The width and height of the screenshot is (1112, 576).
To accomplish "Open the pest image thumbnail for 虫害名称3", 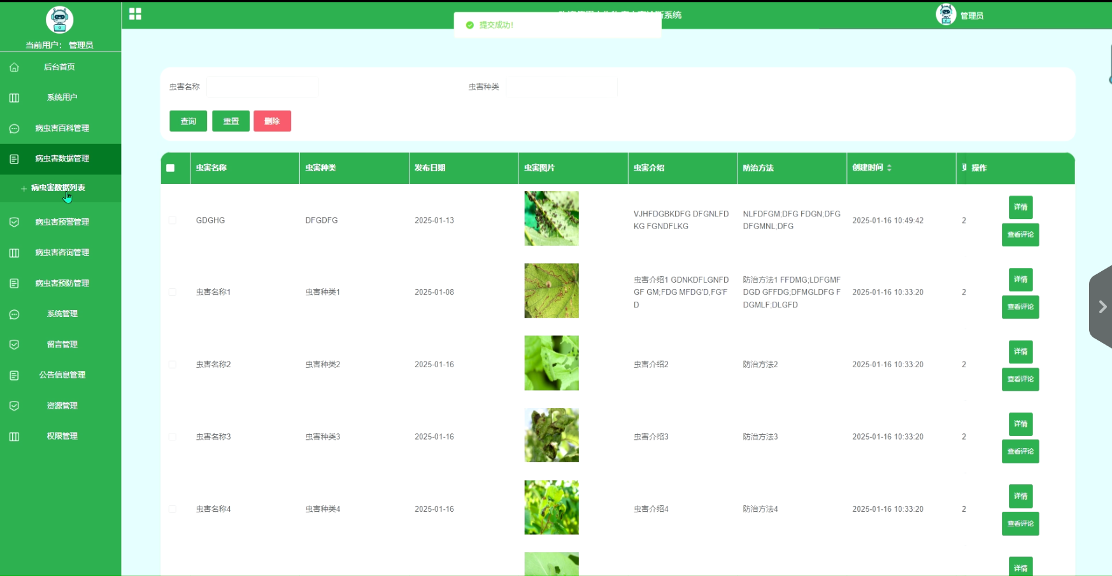I will [552, 435].
